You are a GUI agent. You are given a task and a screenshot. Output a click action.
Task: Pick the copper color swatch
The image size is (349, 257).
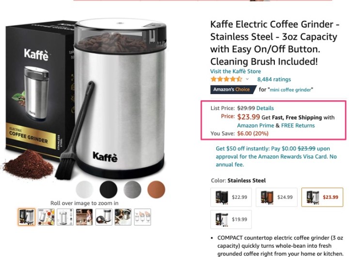tap(156, 189)
